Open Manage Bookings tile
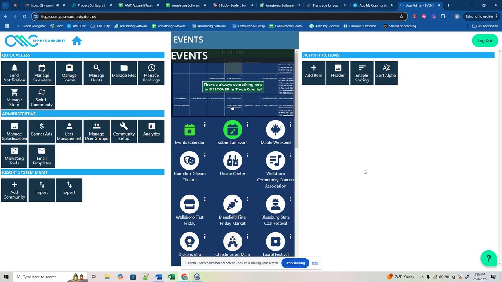This screenshot has width=502, height=282. pos(151,73)
